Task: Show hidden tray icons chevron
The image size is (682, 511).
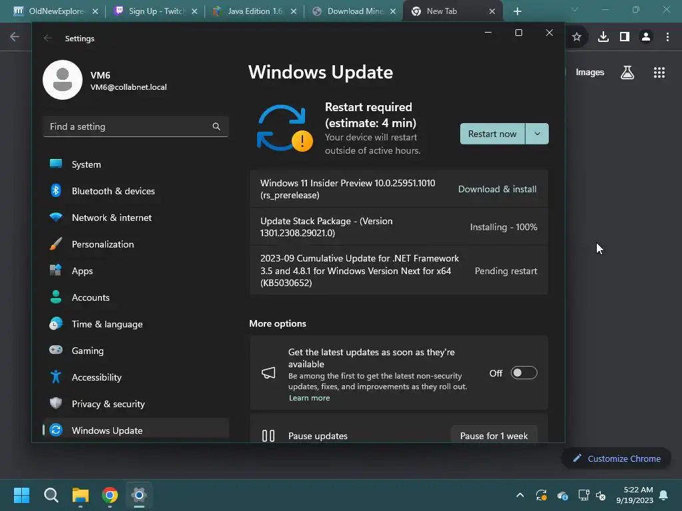Action: (x=519, y=495)
